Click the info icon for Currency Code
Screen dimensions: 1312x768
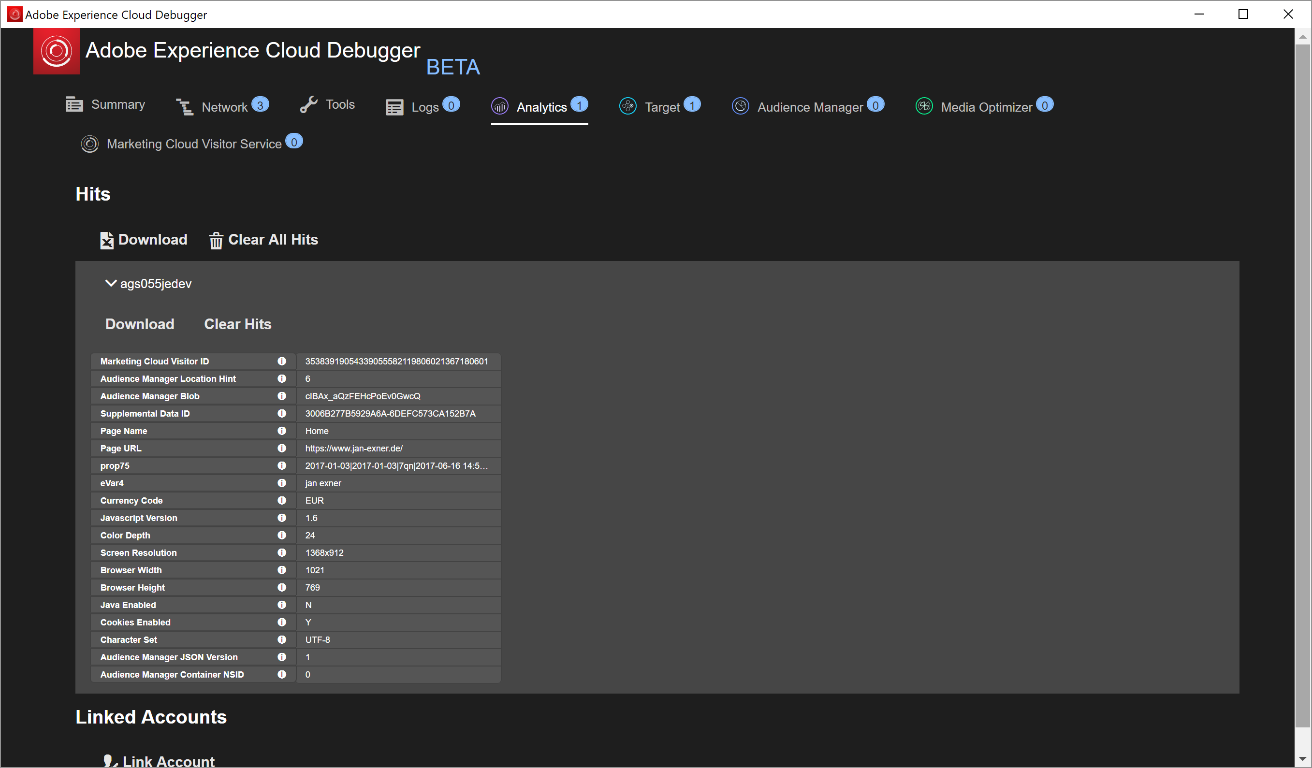coord(282,500)
